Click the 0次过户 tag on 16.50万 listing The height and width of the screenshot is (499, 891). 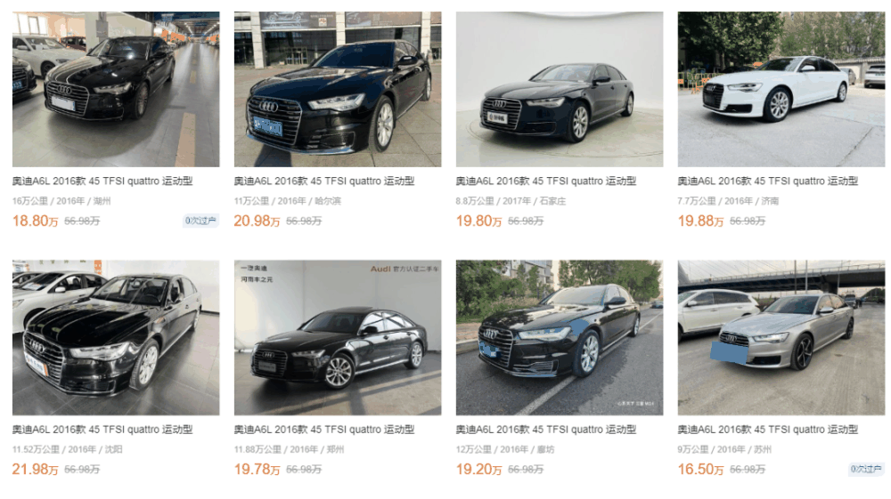tap(866, 469)
